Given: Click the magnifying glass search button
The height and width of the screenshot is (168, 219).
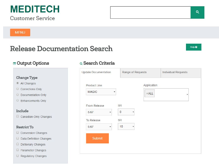Looking at the screenshot, I should pos(197,12).
